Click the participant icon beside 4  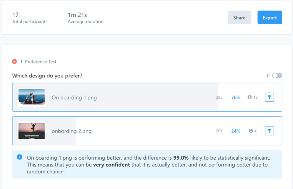tap(251, 131)
